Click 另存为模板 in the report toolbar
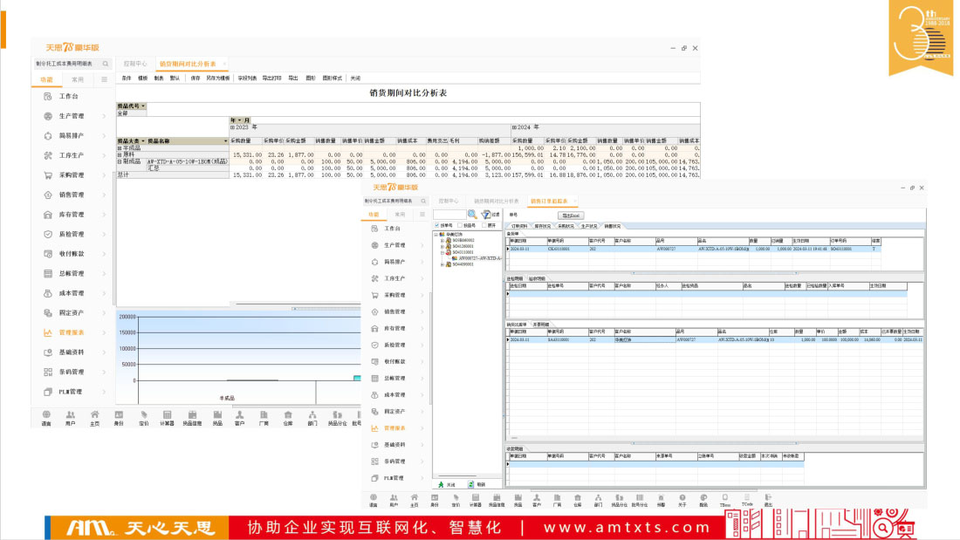This screenshot has width=960, height=540. (217, 79)
